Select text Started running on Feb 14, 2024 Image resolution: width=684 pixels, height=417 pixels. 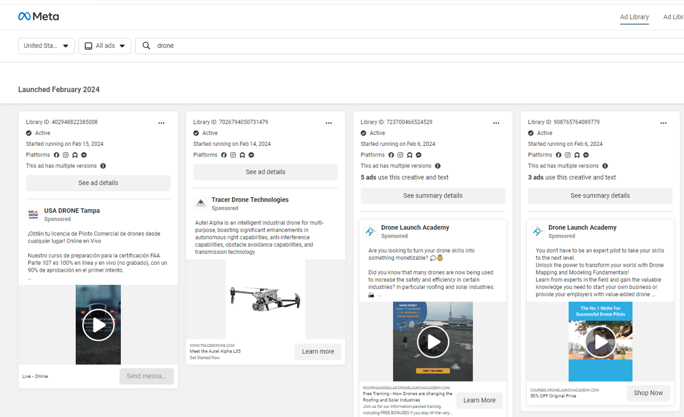232,144
